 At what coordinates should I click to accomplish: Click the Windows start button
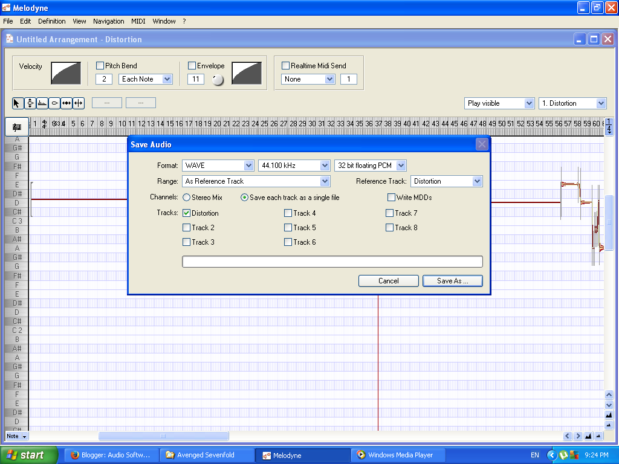pos(28,455)
